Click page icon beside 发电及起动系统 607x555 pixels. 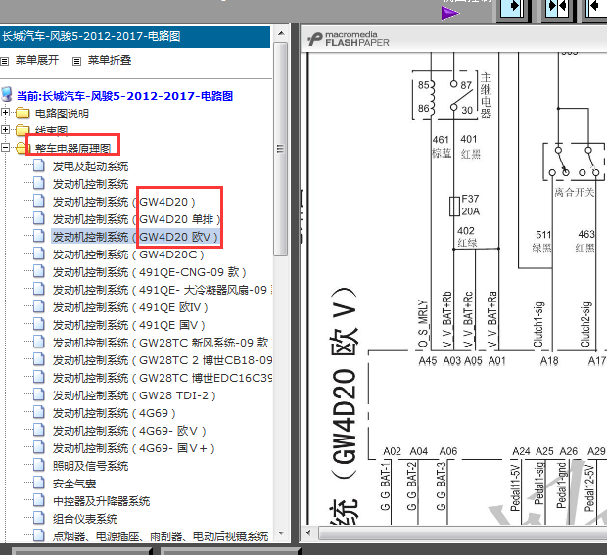[x=39, y=164]
